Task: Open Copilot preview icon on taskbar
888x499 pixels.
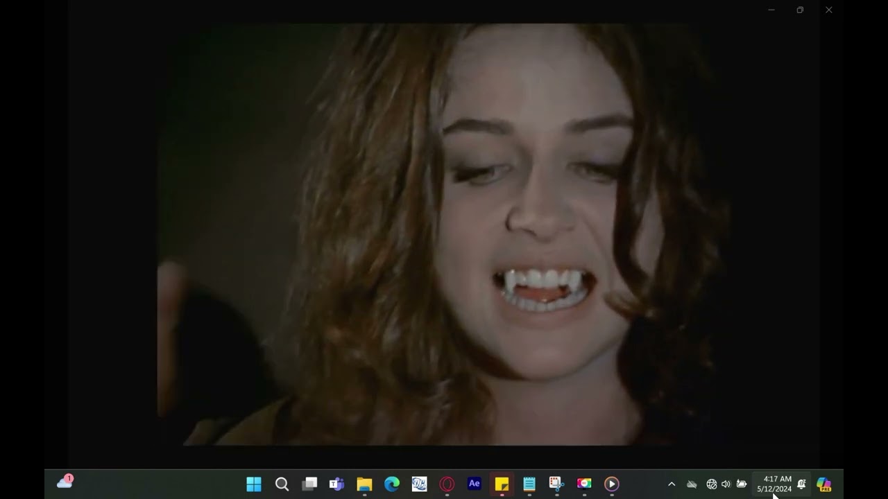Action: (x=824, y=484)
